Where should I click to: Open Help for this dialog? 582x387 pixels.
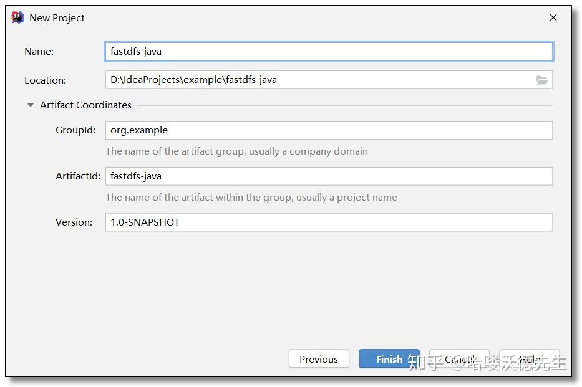530,359
